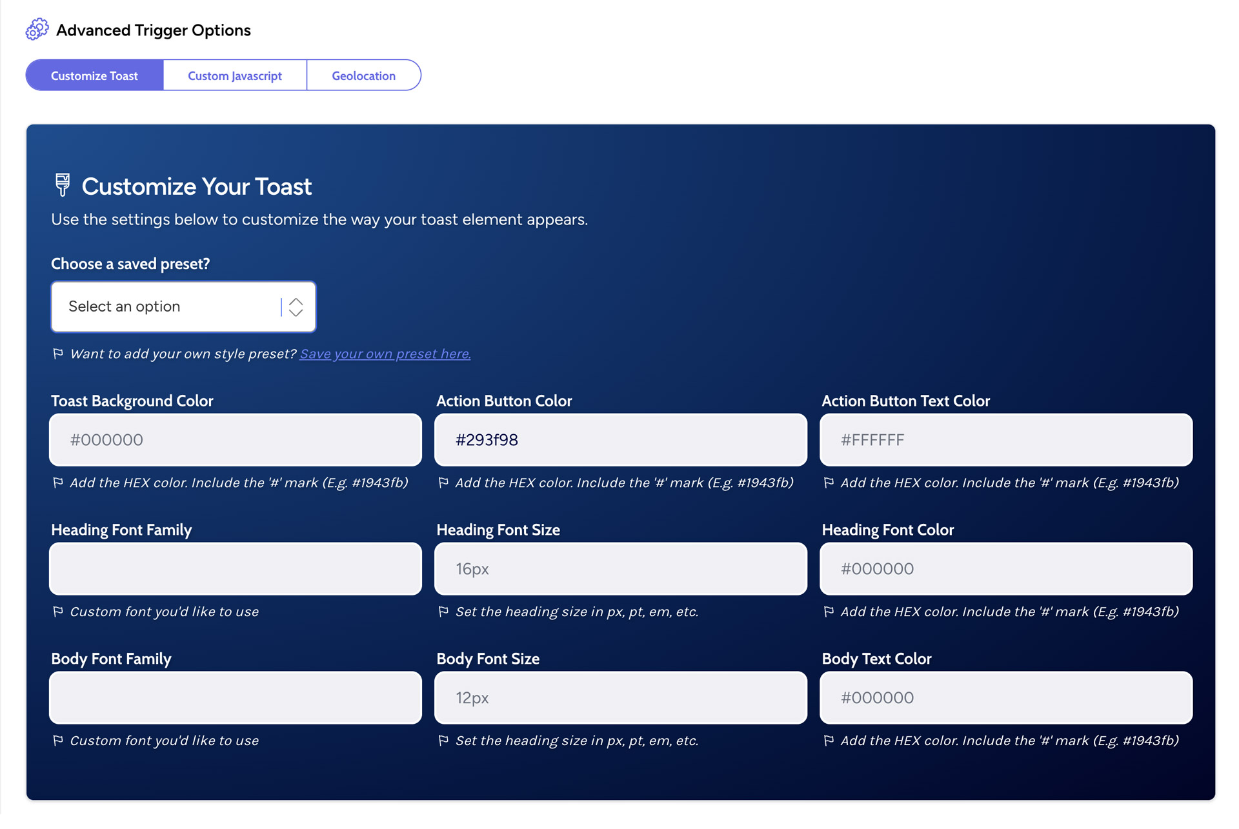
Task: Click flag icon under Action Button Text Color
Action: (x=829, y=483)
